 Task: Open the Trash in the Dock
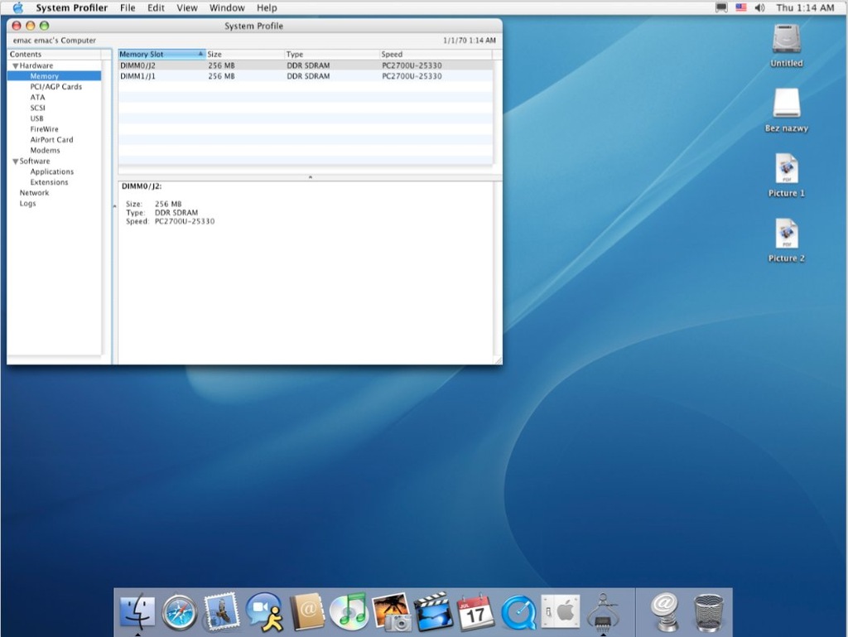pyautogui.click(x=708, y=612)
